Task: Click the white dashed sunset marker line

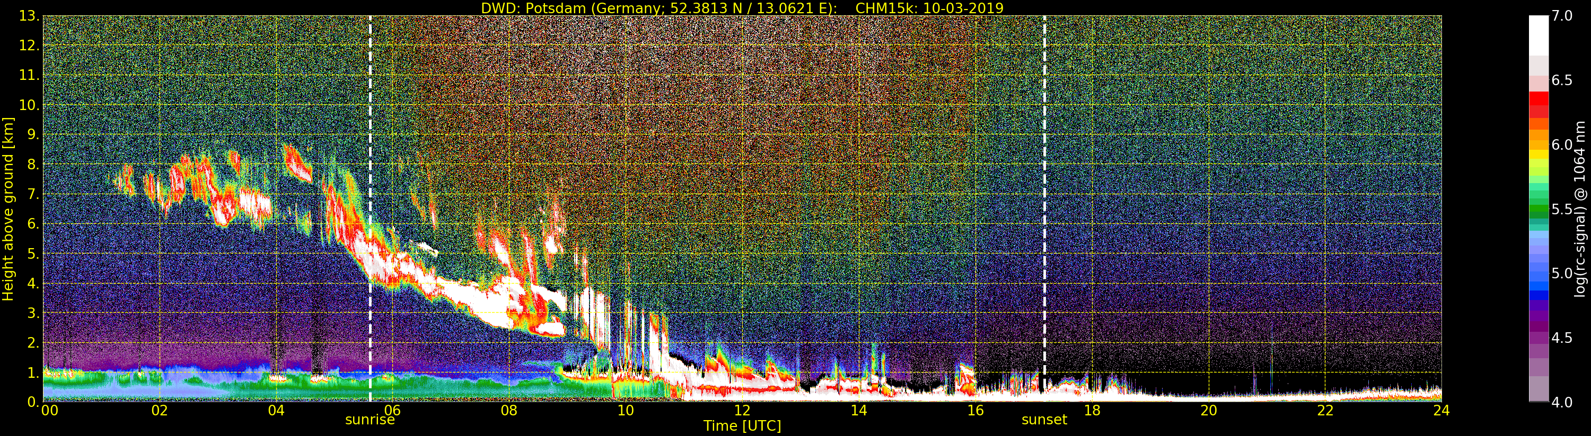Action: (1044, 209)
